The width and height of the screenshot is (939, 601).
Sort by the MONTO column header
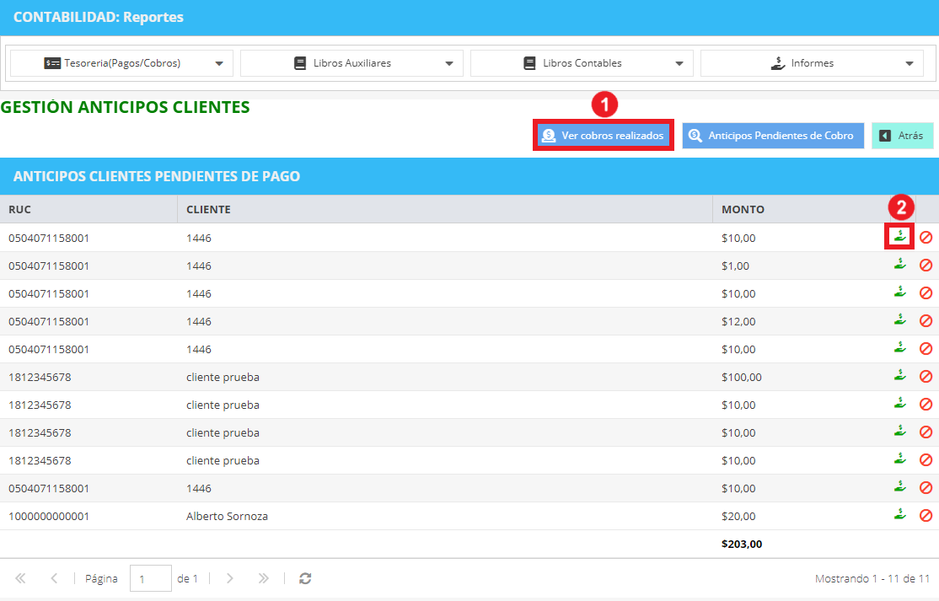click(x=743, y=210)
